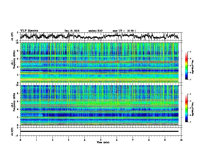The image size is (204, 157).
Task: Click the "-3" label on the upper colorbar
Action: pyautogui.click(x=190, y=52)
